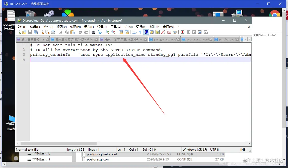Toggle synchronized horizontal scrolling

pos(126,32)
